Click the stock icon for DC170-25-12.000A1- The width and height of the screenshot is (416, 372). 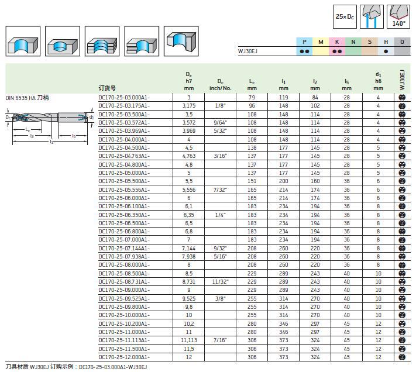pyautogui.click(x=402, y=357)
